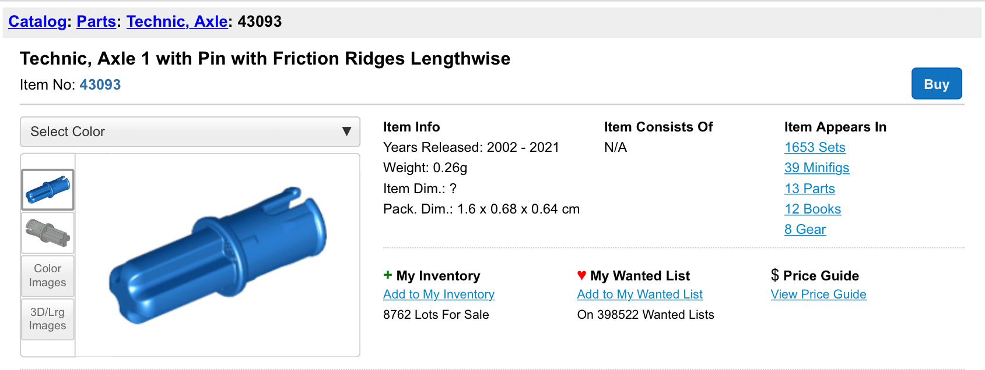Screen dimensions: 985x370
Task: Click the large blue part image
Action: pyautogui.click(x=218, y=255)
